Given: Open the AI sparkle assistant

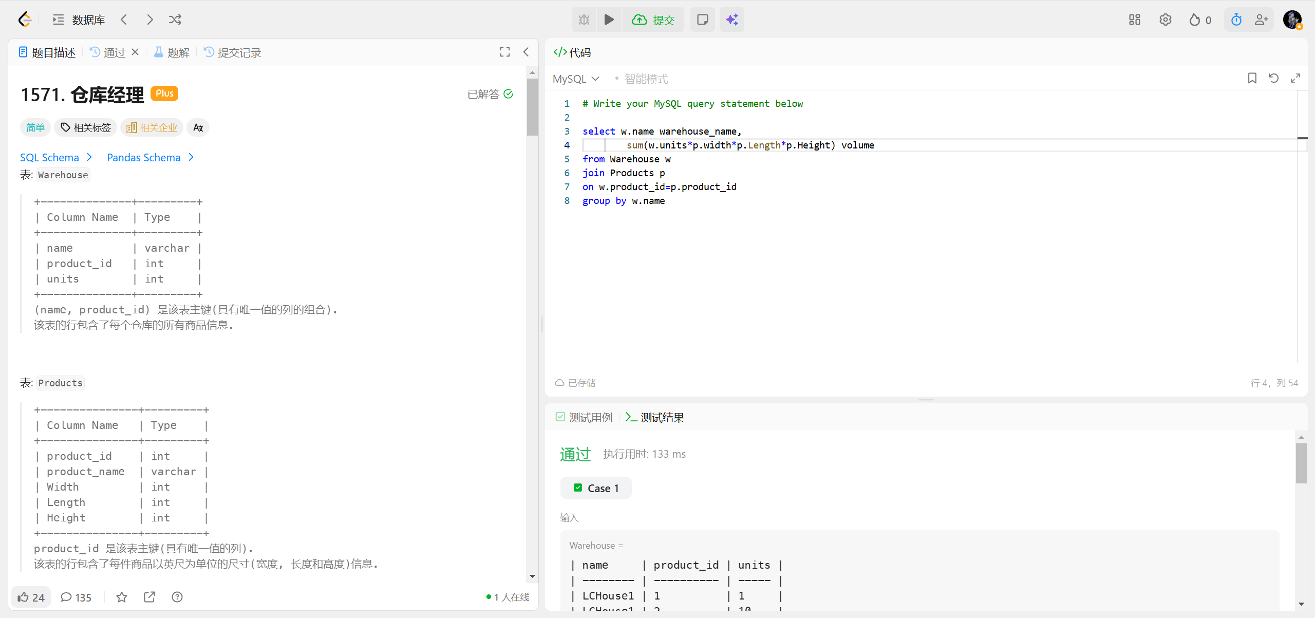Looking at the screenshot, I should point(731,20).
